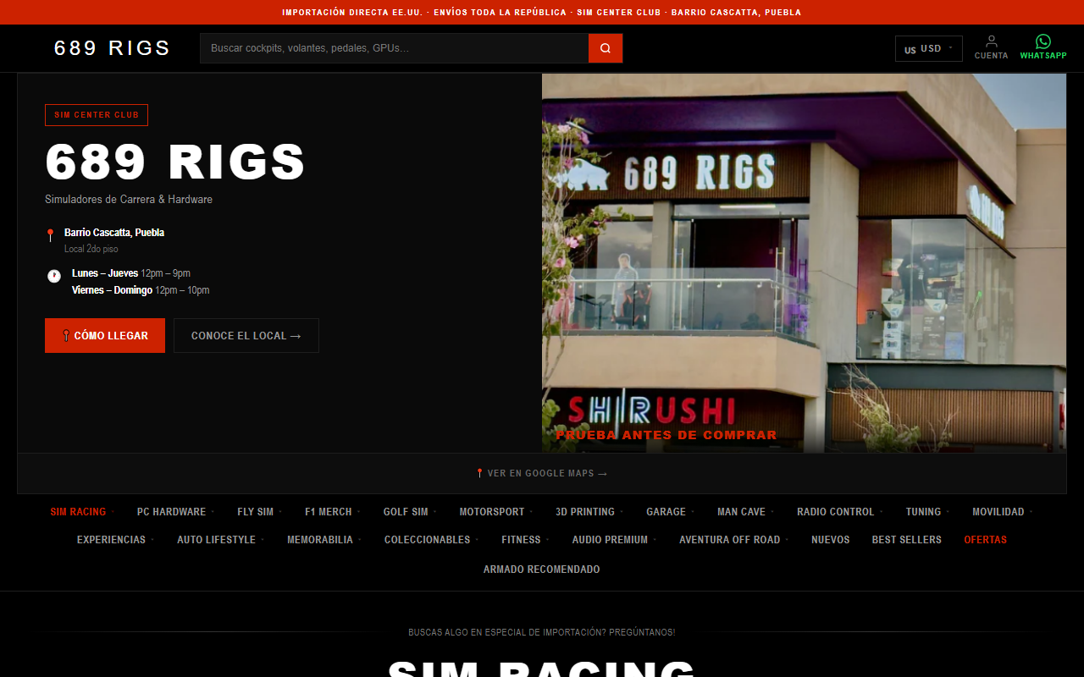Click the location pin icon beside address

(51, 235)
